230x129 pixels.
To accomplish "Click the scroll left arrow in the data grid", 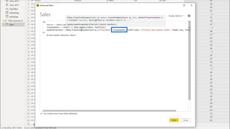I will click(34, 124).
